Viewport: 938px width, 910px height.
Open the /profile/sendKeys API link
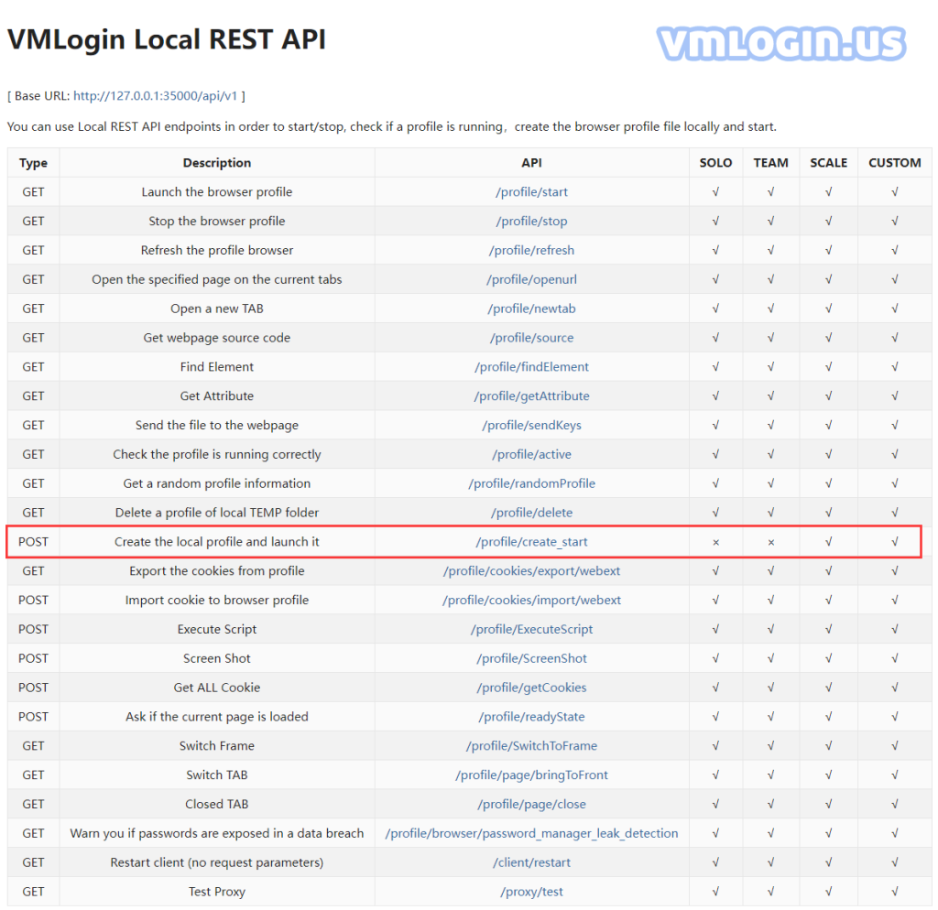click(x=531, y=425)
